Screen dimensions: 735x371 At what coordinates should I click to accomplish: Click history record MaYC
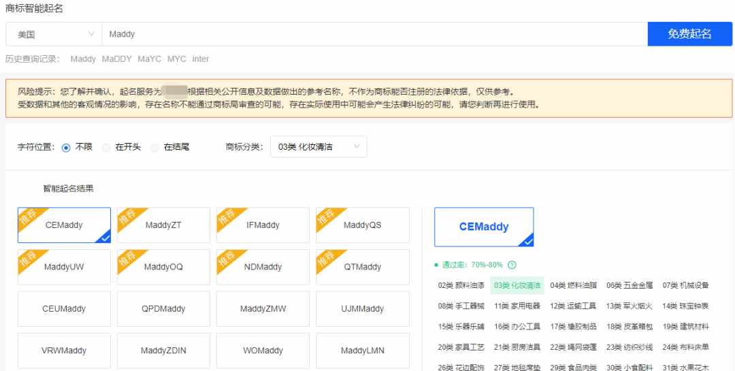150,59
